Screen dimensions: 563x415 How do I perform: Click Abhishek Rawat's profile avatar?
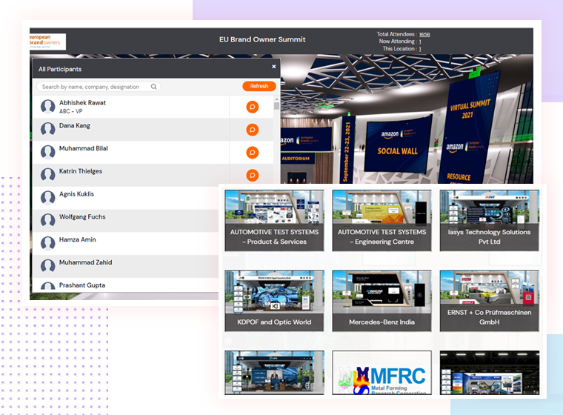click(48, 107)
